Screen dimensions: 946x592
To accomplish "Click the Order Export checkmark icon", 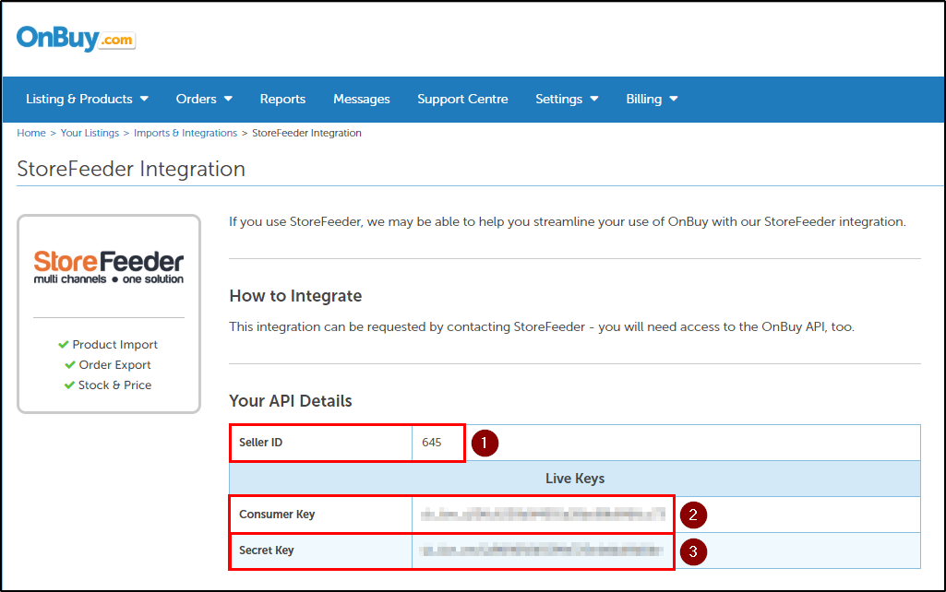I will point(70,365).
